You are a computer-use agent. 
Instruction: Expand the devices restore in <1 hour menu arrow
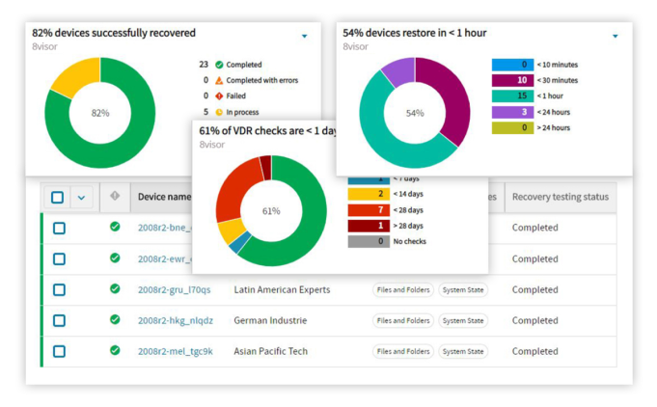click(x=615, y=37)
